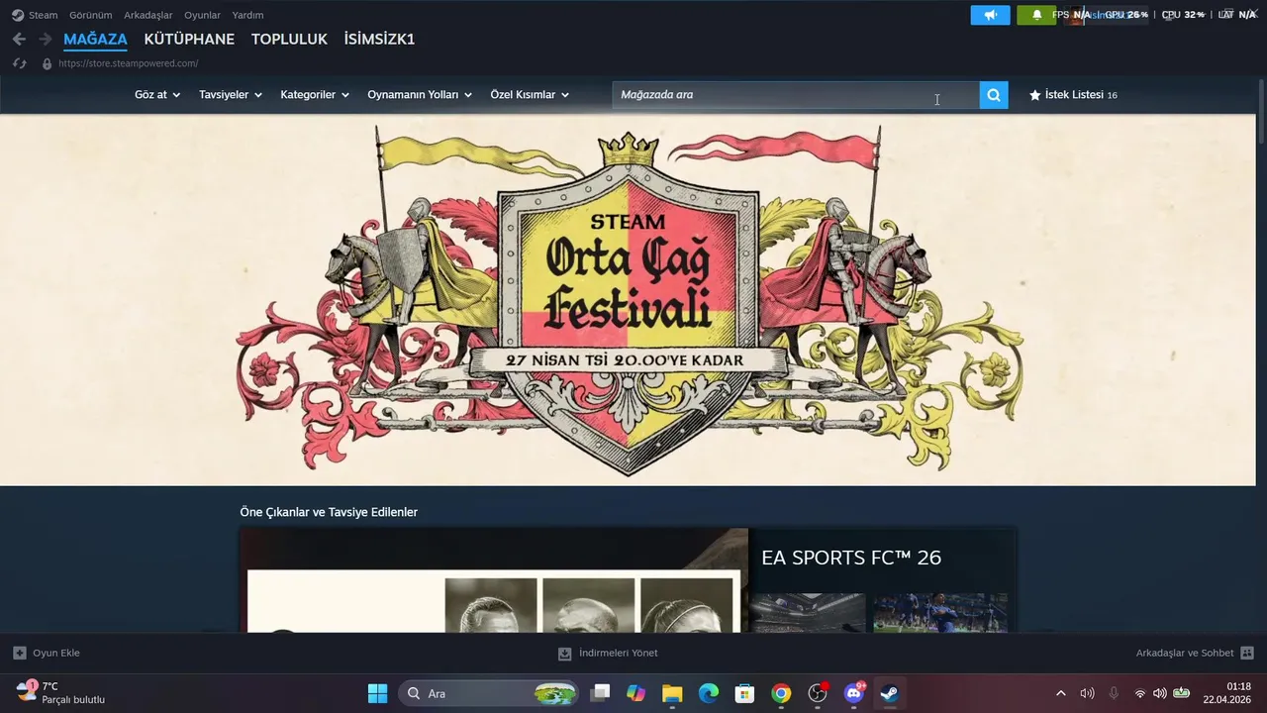Open the İSİMSİZK1 profile tab
Screen dimensions: 1267x713
[379, 40]
